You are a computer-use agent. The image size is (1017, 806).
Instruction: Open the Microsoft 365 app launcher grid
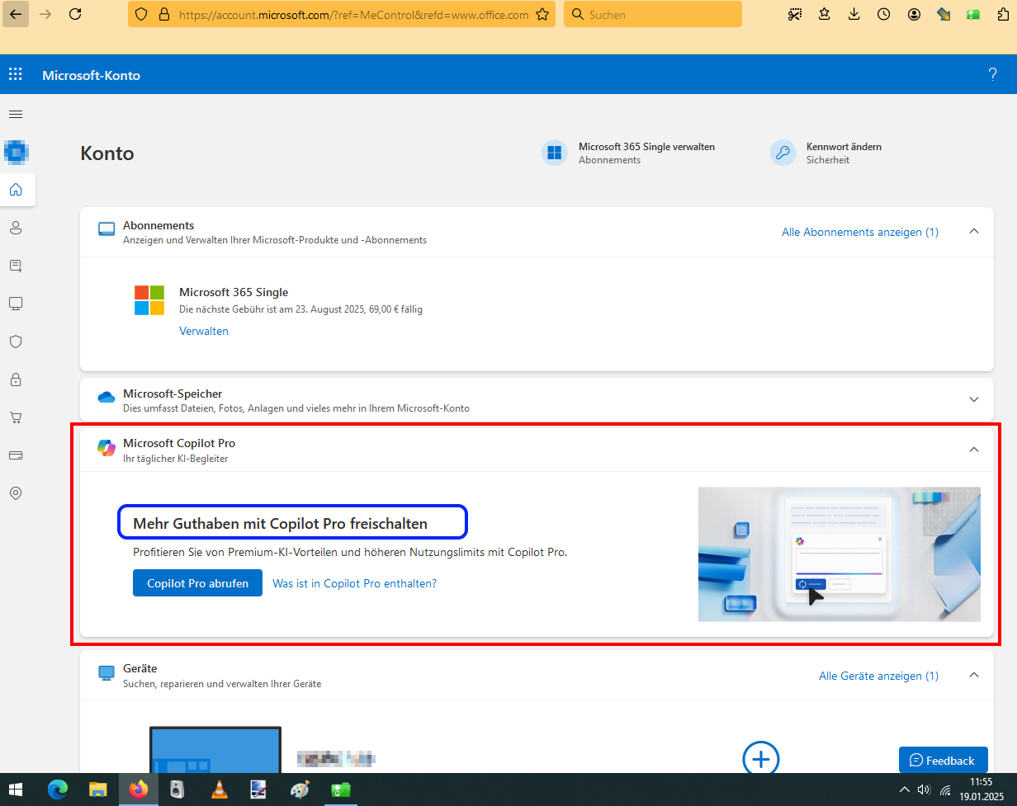coord(15,73)
